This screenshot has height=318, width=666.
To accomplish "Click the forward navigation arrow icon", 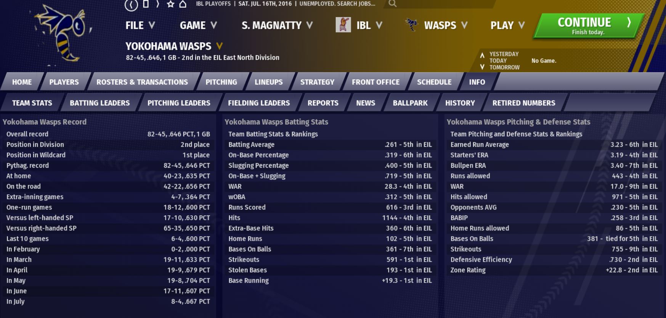I will tap(157, 4).
